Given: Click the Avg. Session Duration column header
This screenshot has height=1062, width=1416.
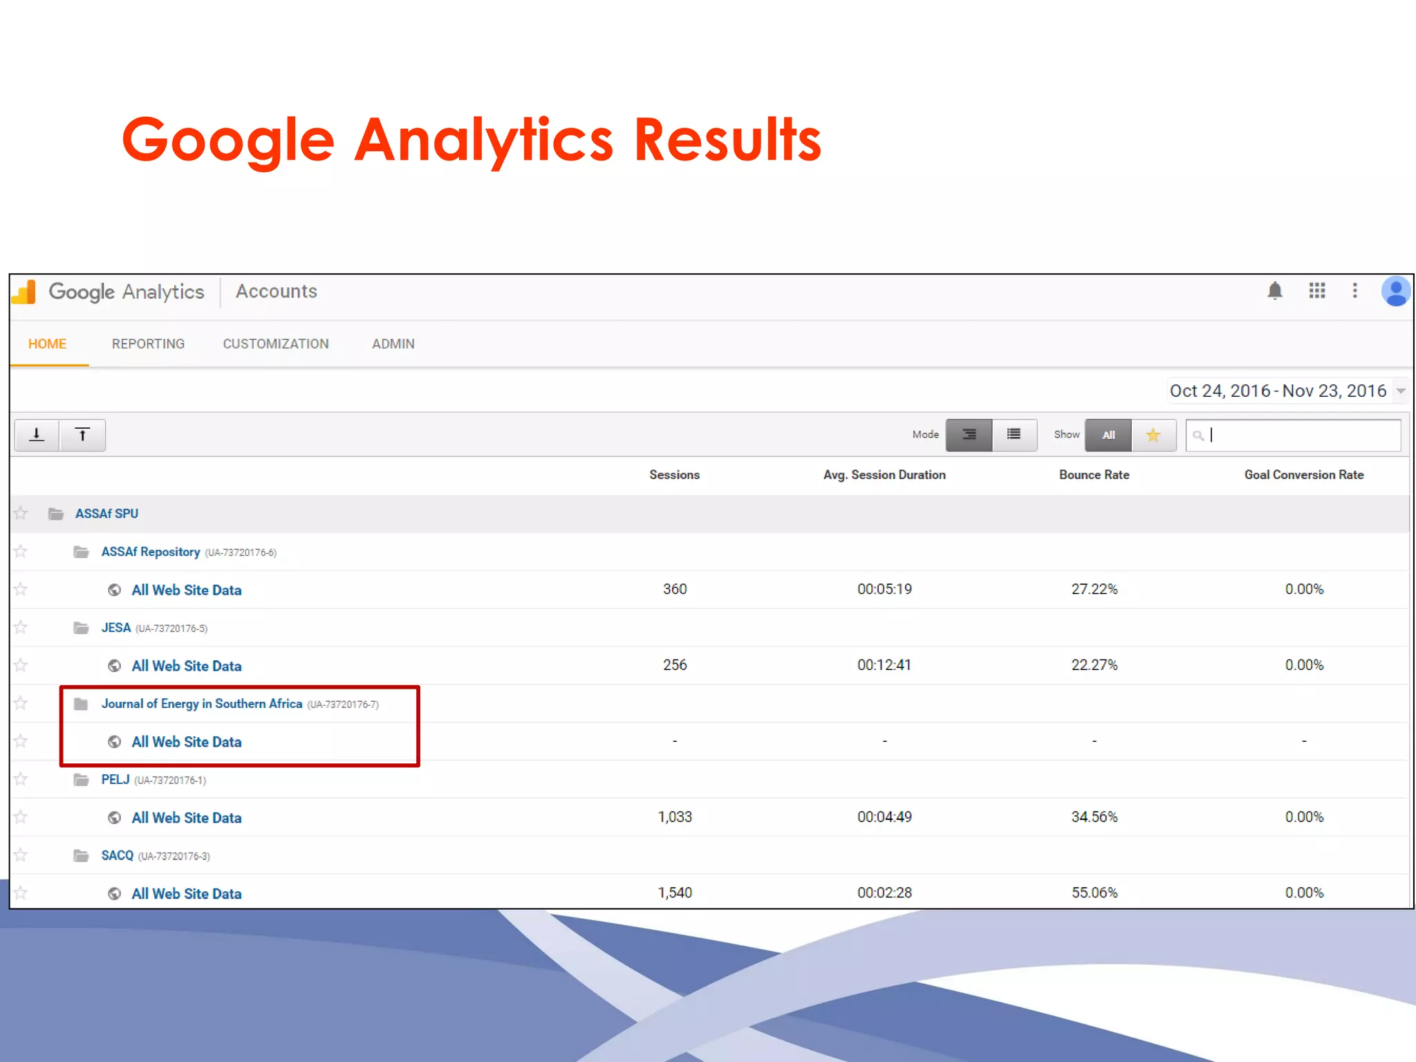Looking at the screenshot, I should (884, 475).
